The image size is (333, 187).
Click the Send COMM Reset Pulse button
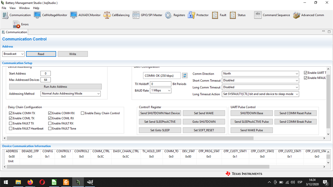coord(295,113)
